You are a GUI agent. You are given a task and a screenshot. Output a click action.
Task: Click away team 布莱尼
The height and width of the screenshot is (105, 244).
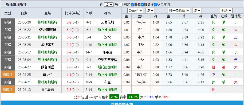(108, 52)
